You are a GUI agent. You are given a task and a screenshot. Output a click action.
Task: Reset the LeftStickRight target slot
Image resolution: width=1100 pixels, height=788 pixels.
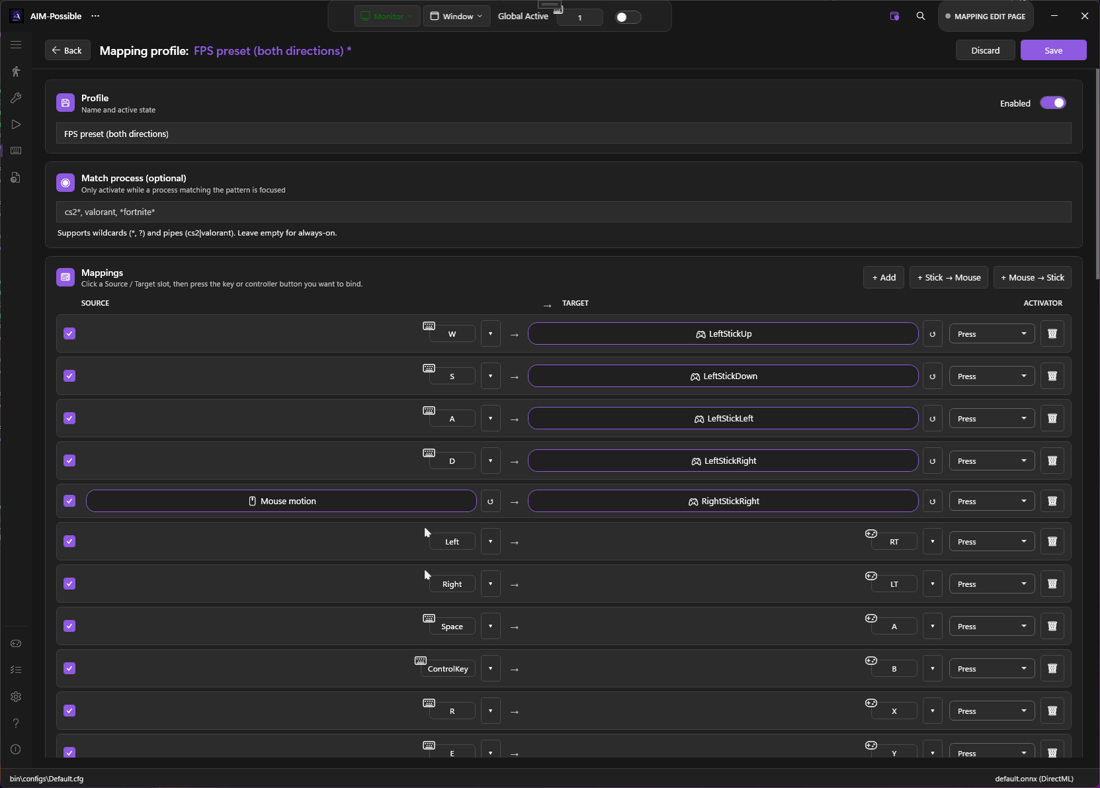click(x=933, y=460)
